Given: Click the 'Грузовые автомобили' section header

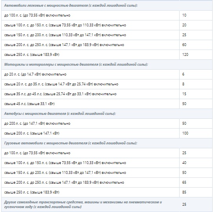Looking at the screenshot, I should [x=71, y=143].
